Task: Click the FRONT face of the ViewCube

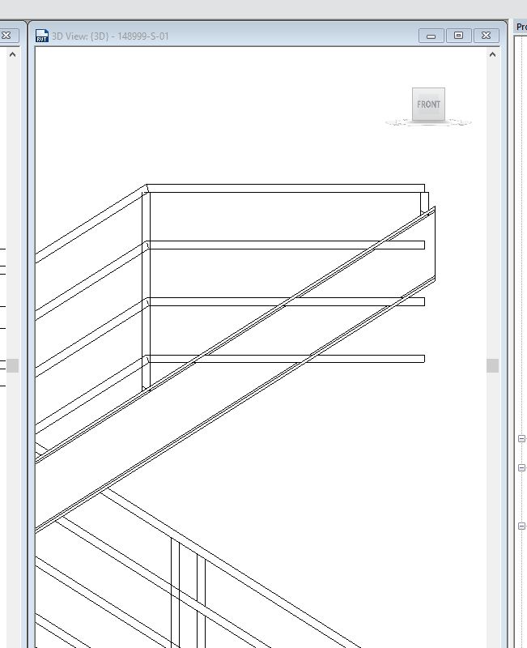Action: [x=428, y=104]
